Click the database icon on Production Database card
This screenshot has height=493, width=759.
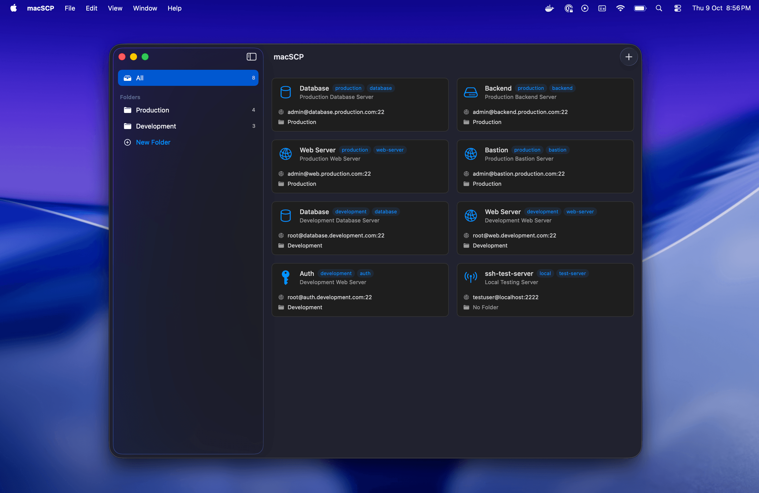tap(285, 92)
